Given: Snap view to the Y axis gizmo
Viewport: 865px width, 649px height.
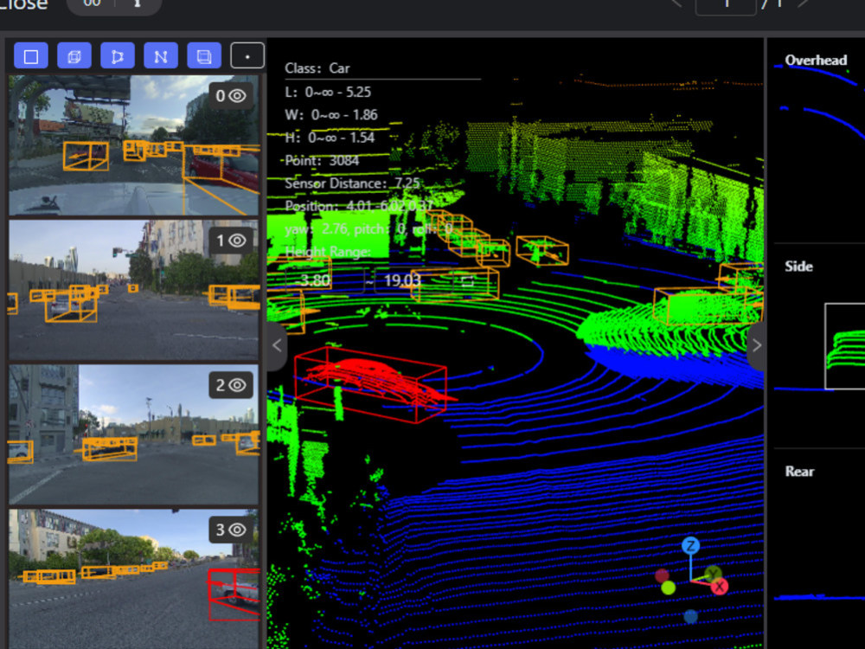Looking at the screenshot, I should click(x=713, y=574).
